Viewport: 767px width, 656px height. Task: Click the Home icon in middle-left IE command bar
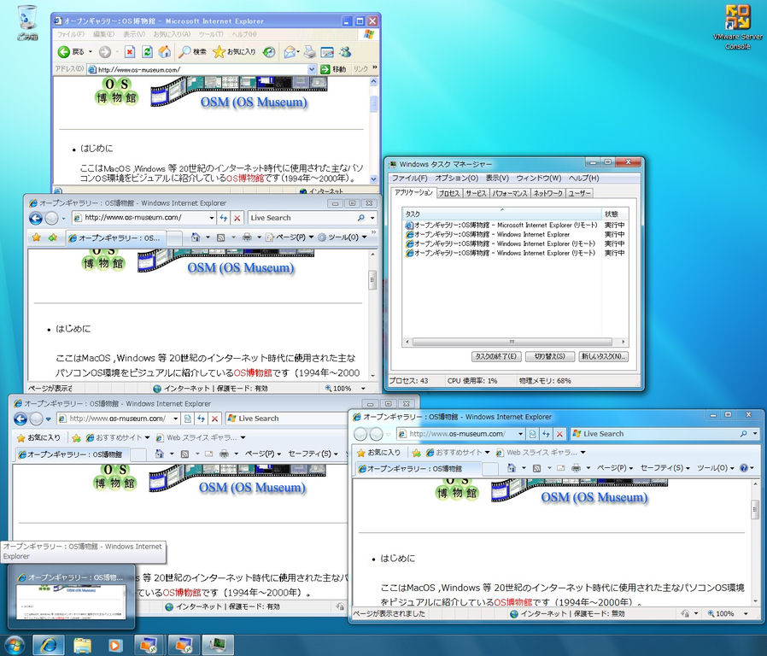196,237
